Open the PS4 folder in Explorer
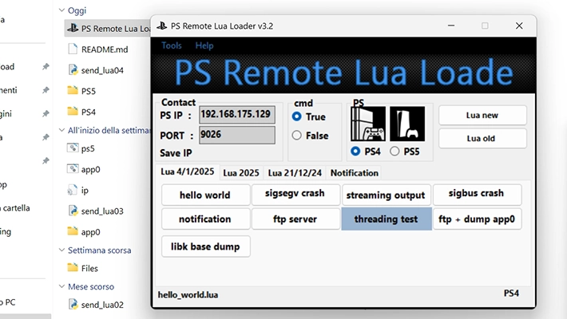Image resolution: width=567 pixels, height=319 pixels. 81,112
